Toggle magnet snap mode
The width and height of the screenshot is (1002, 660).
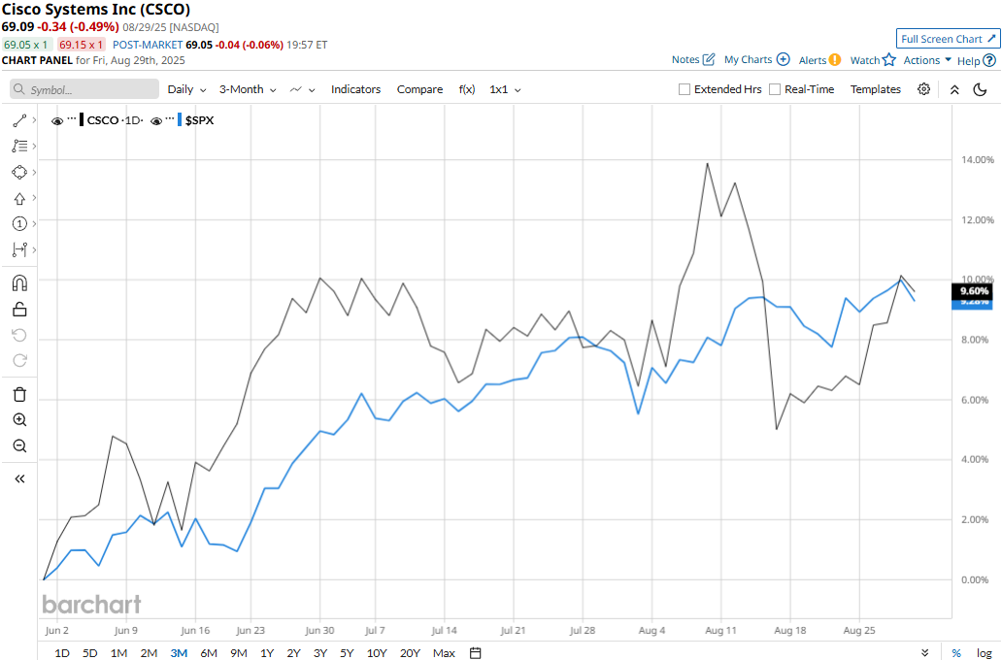point(19,283)
